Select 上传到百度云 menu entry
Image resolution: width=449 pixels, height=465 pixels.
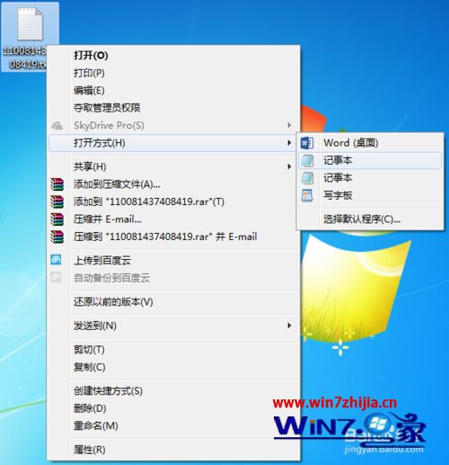point(173,260)
